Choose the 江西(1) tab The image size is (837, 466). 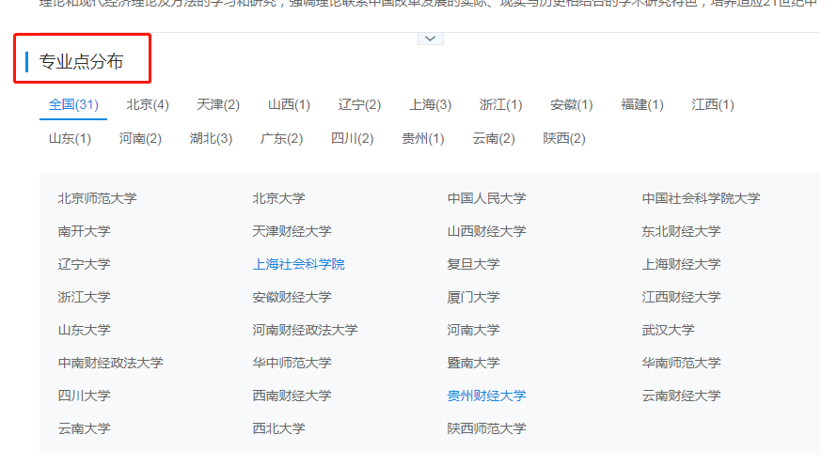click(713, 104)
